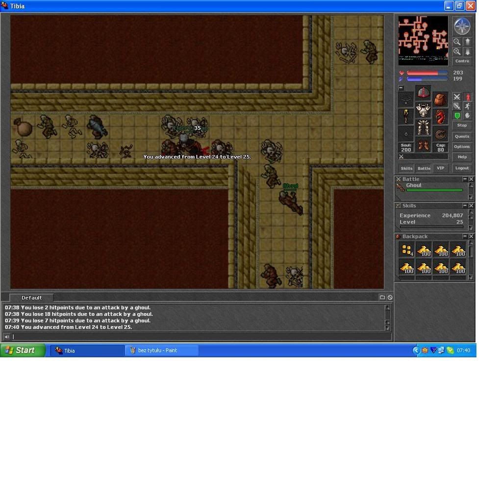
Task: Click the chat message input field
Action: click(x=201, y=336)
